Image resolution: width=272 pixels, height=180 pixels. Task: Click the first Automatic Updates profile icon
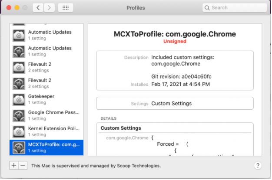tap(19, 35)
